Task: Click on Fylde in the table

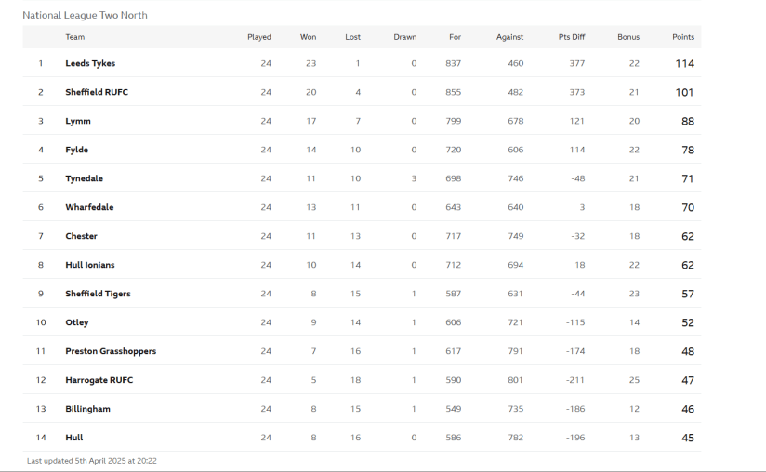Action: [x=77, y=150]
